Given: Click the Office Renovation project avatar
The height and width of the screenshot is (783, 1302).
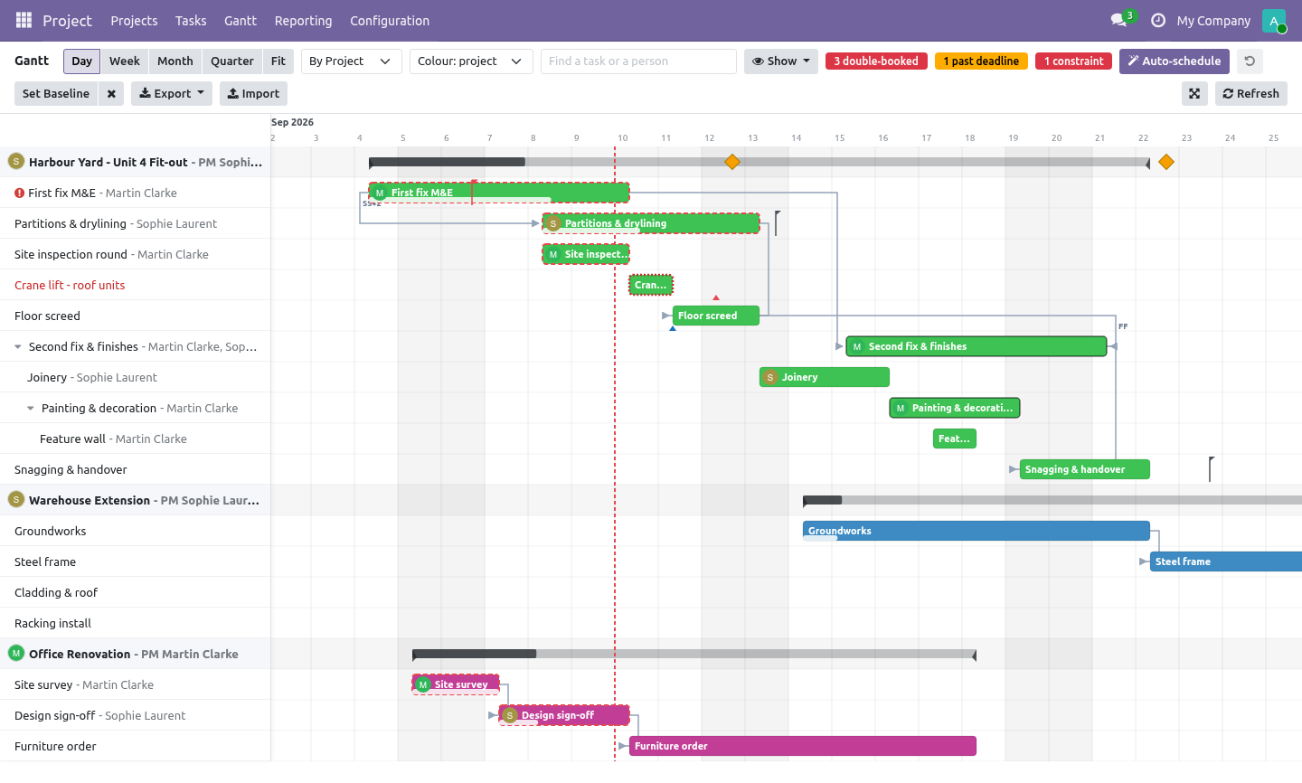Looking at the screenshot, I should (16, 653).
